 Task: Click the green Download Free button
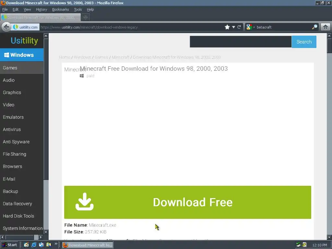pyautogui.click(x=188, y=202)
